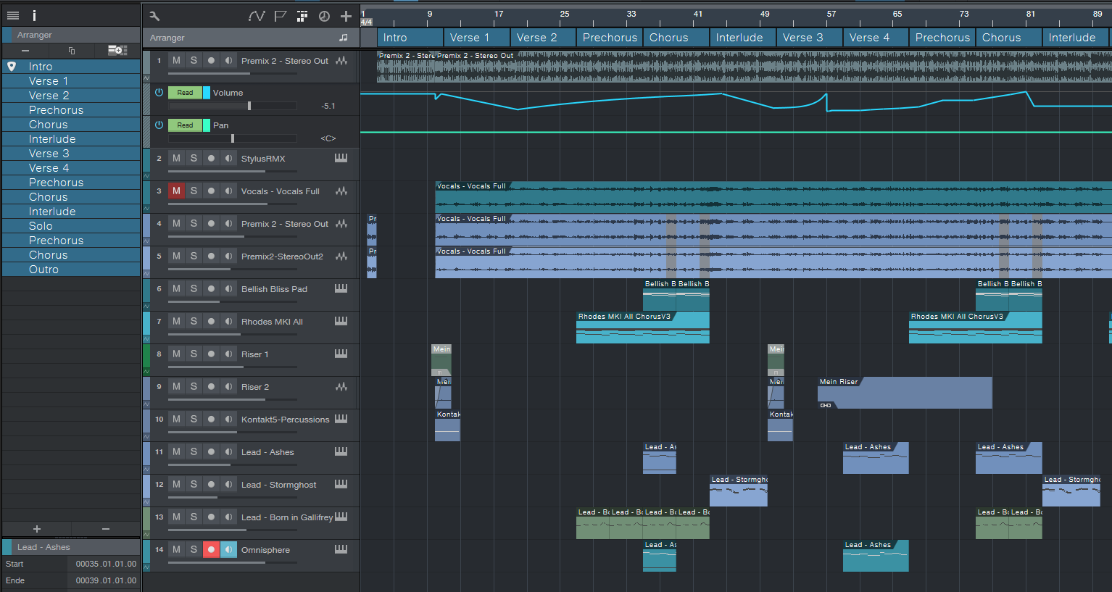Click the Pan automation slider
This screenshot has height=592, width=1112.
point(233,138)
